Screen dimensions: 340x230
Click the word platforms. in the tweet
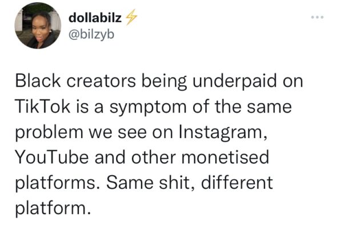pos(58,183)
